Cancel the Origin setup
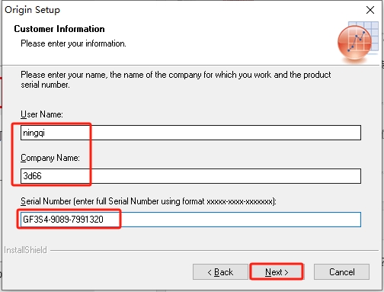384x292 pixels. point(341,272)
